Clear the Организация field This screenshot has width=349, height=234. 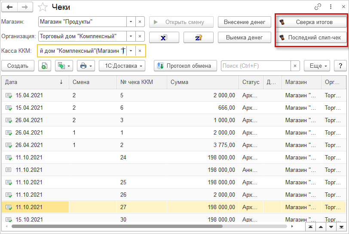tap(140, 36)
